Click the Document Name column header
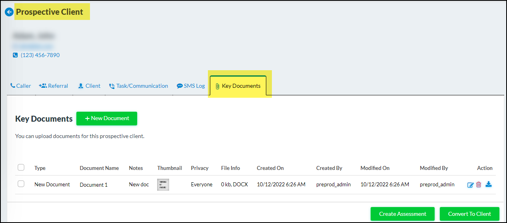This screenshot has width=507, height=223. (99, 168)
